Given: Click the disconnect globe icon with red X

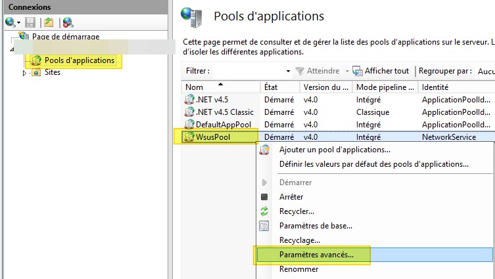Looking at the screenshot, I should pyautogui.click(x=68, y=22).
